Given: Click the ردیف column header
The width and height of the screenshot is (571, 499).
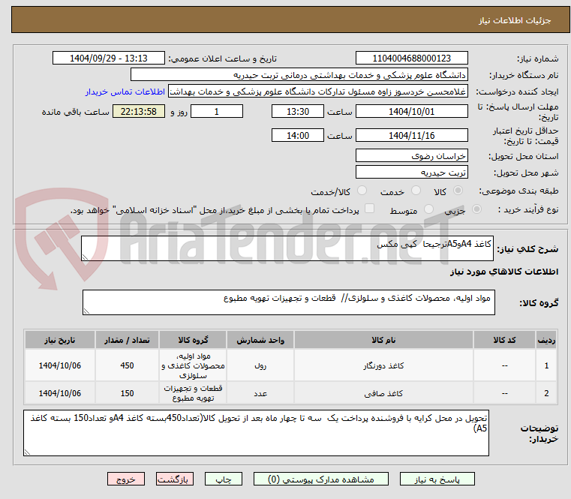Looking at the screenshot, I should pos(546,340).
